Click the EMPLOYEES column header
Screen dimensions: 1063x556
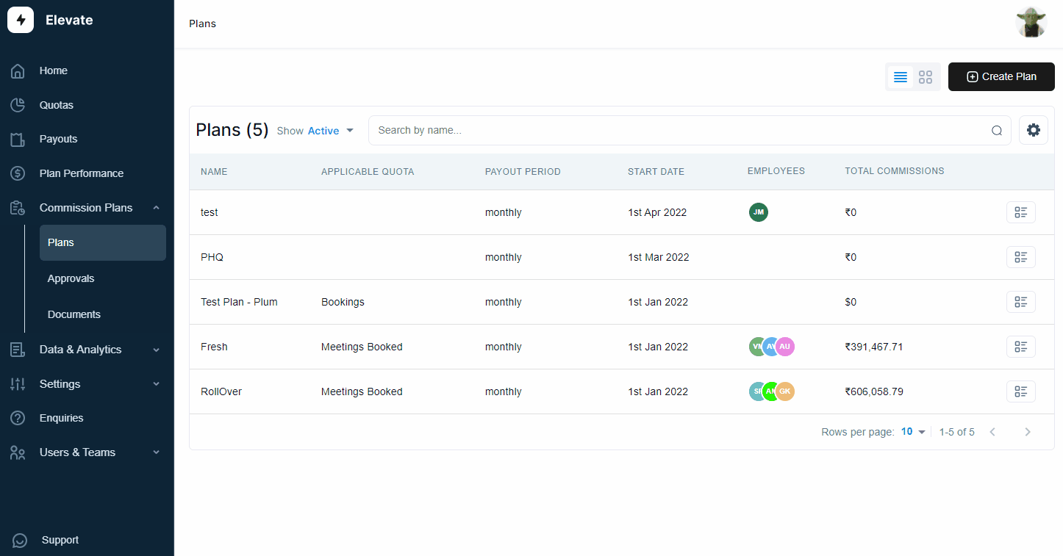(x=776, y=171)
